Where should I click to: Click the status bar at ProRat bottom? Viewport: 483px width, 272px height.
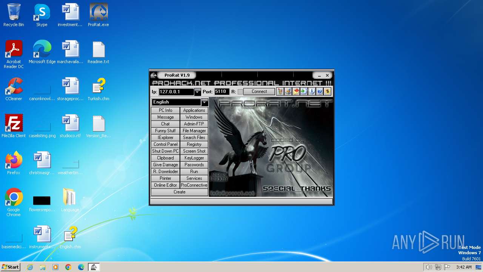point(241,201)
